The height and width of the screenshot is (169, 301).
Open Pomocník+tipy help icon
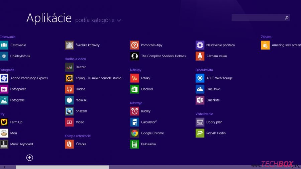pyautogui.click(x=134, y=45)
